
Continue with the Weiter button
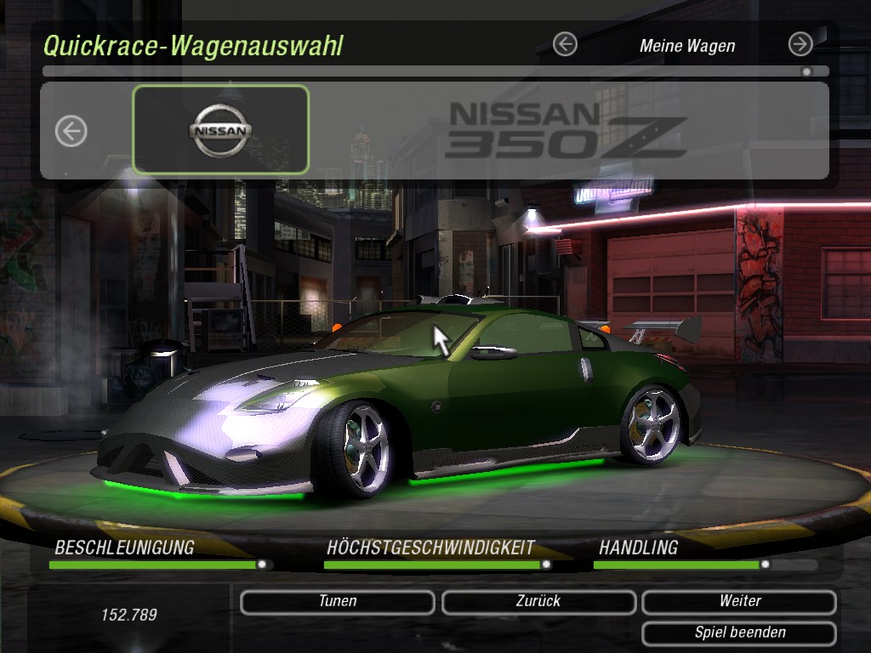739,602
